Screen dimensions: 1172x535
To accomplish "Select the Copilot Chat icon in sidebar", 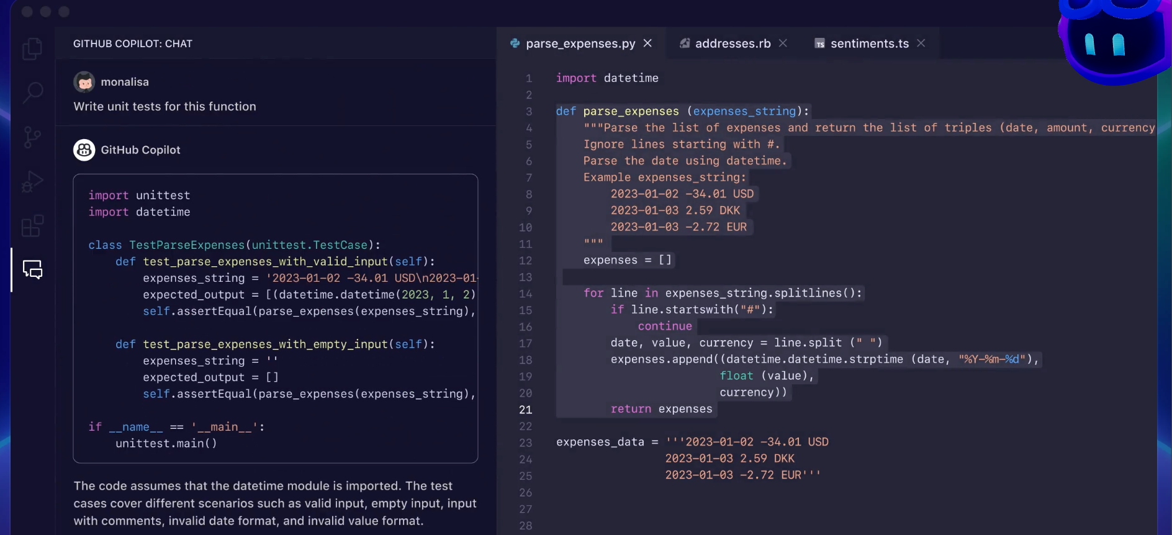I will pyautogui.click(x=32, y=269).
